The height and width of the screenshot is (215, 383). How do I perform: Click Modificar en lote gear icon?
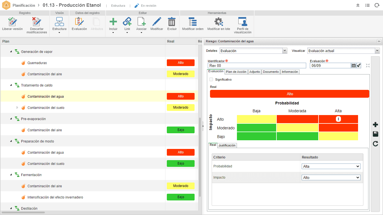(x=219, y=22)
